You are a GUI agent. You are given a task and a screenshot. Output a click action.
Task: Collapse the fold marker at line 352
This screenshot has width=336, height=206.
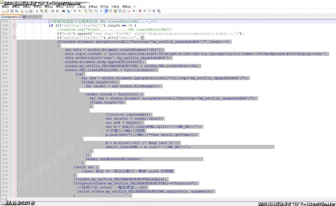14,38
